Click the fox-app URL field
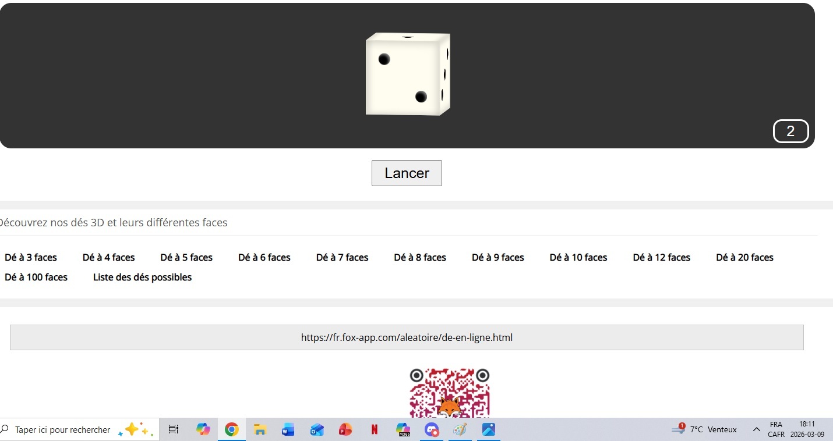This screenshot has height=441, width=833. pyautogui.click(x=407, y=337)
